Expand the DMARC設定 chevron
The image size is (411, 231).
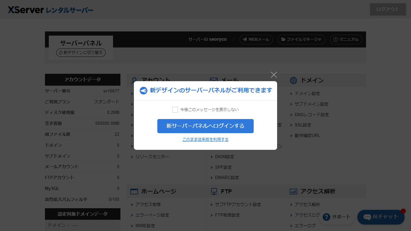212,177
